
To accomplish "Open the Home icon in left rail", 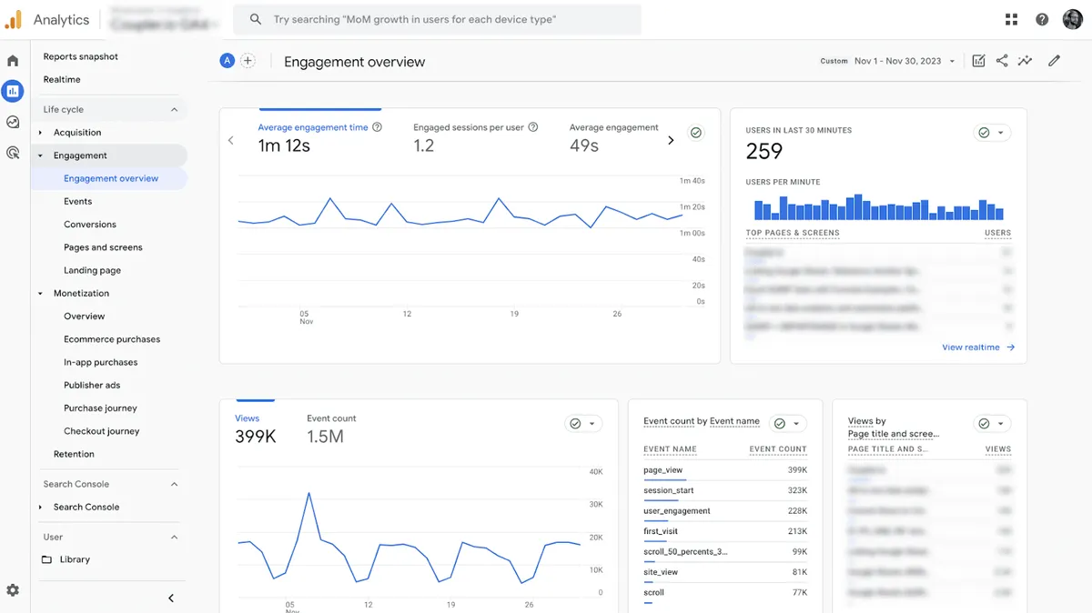I will click(x=13, y=61).
